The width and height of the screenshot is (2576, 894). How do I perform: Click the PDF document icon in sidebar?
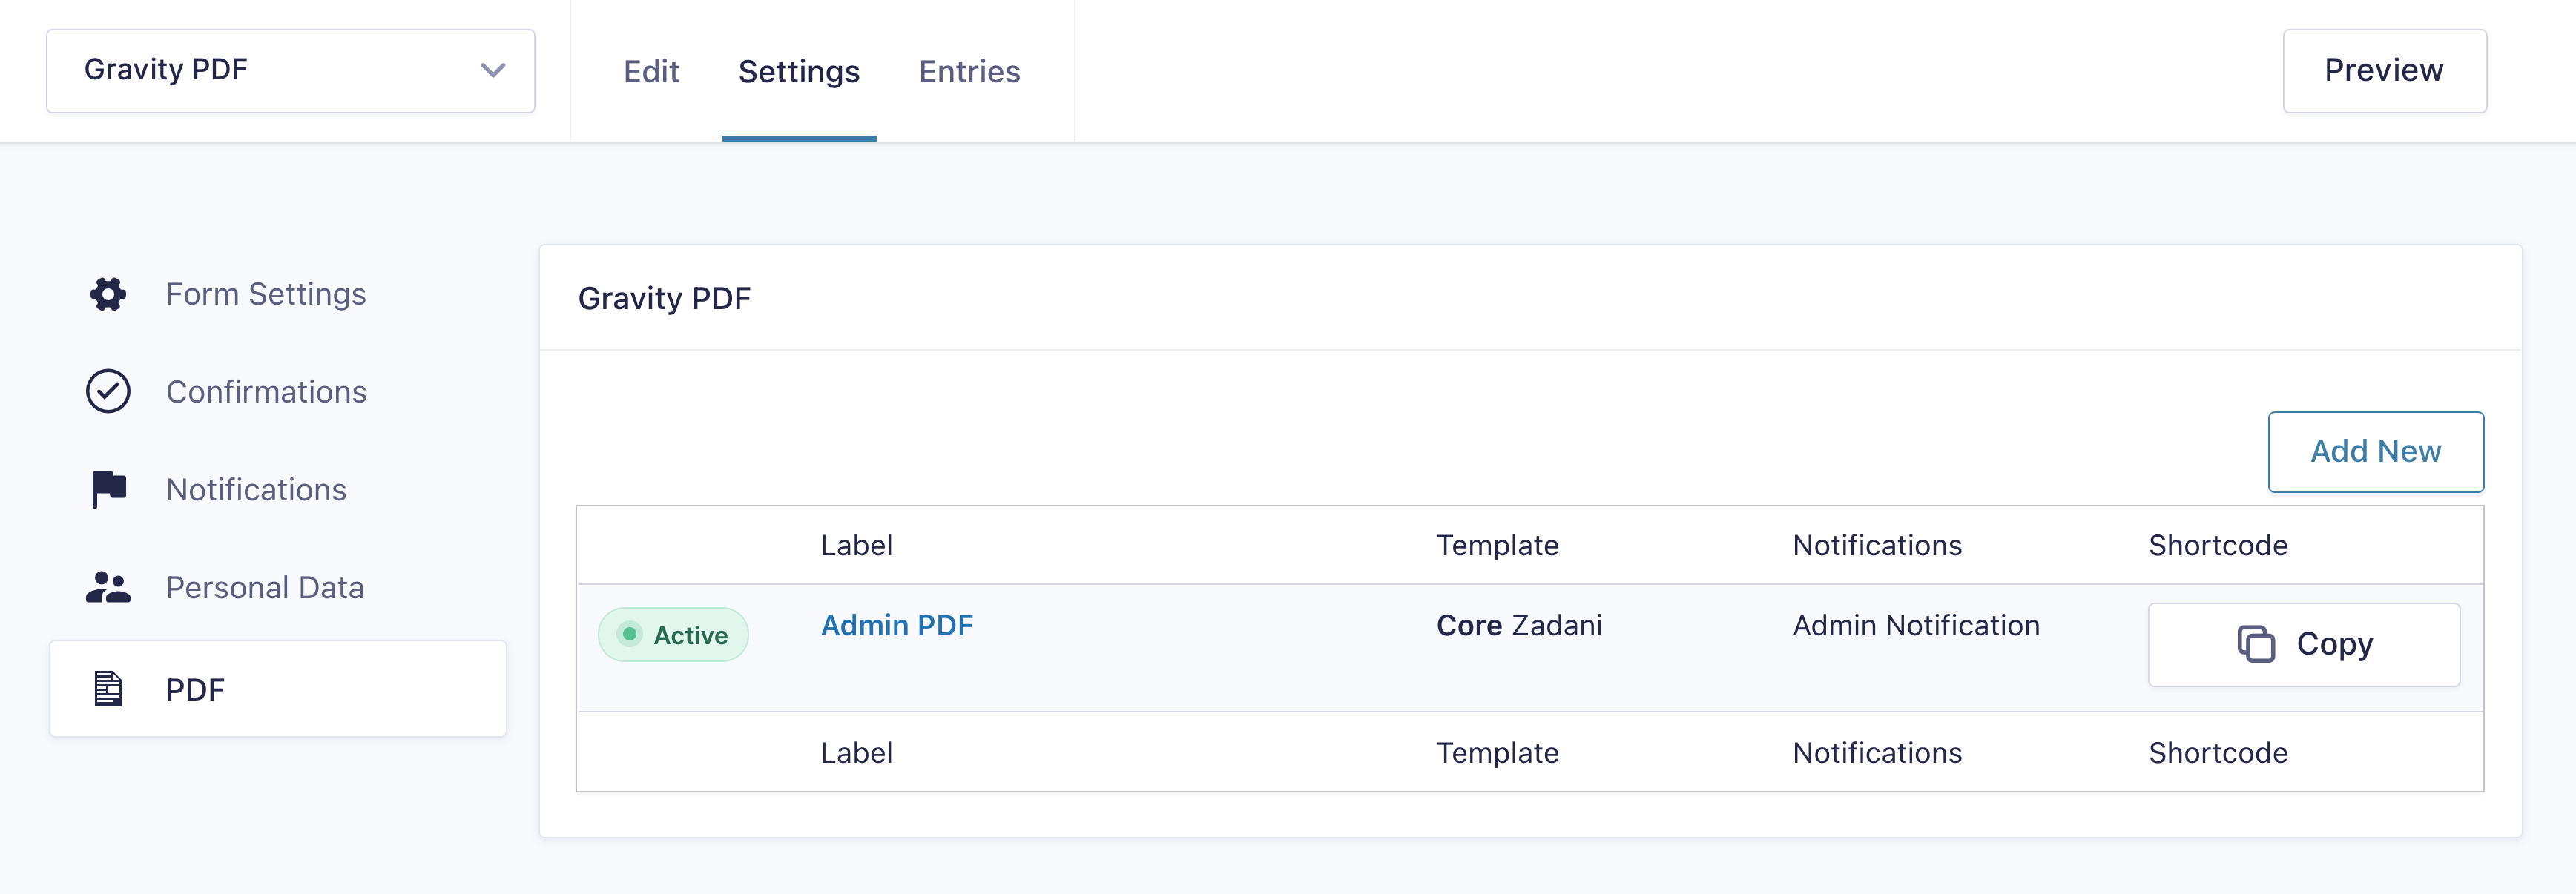point(108,689)
